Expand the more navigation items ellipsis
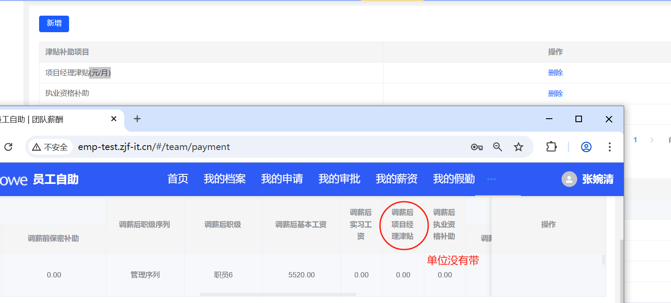671x303 pixels. (492, 179)
